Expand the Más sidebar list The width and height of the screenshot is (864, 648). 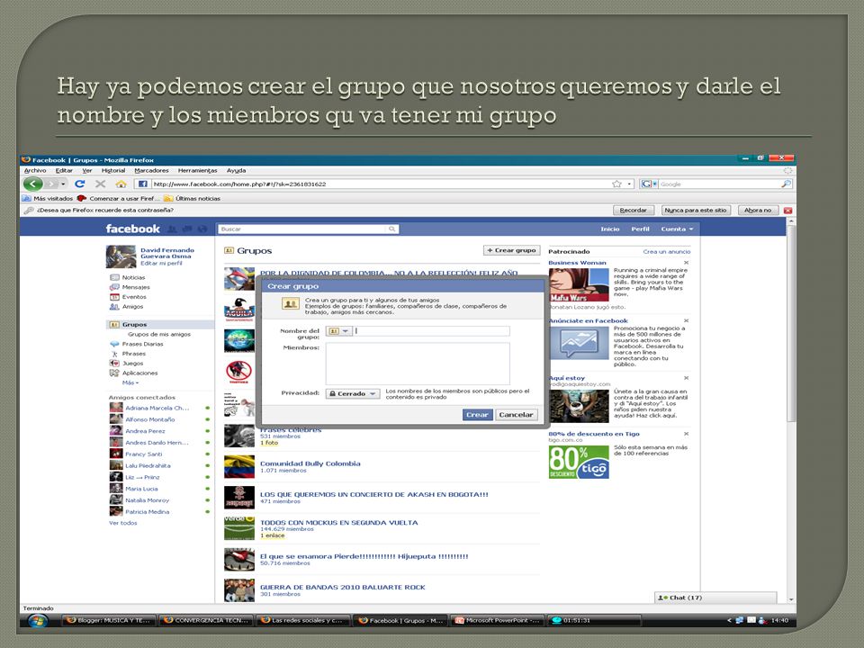pos(130,383)
